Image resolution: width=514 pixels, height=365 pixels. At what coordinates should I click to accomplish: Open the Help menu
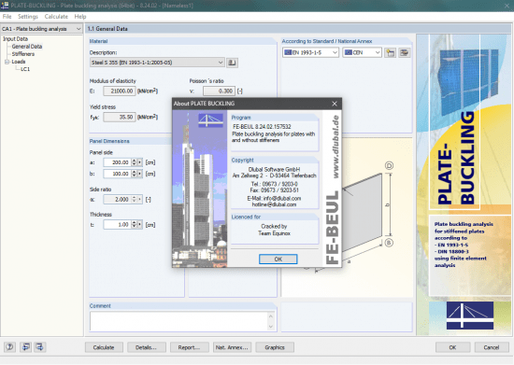80,17
